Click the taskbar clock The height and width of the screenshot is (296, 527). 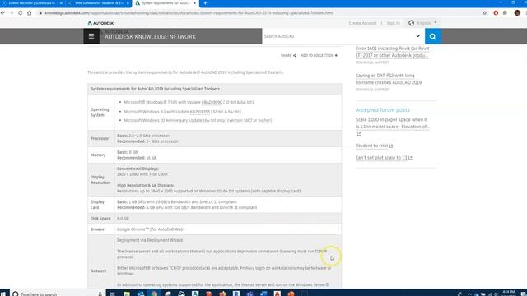(x=509, y=294)
